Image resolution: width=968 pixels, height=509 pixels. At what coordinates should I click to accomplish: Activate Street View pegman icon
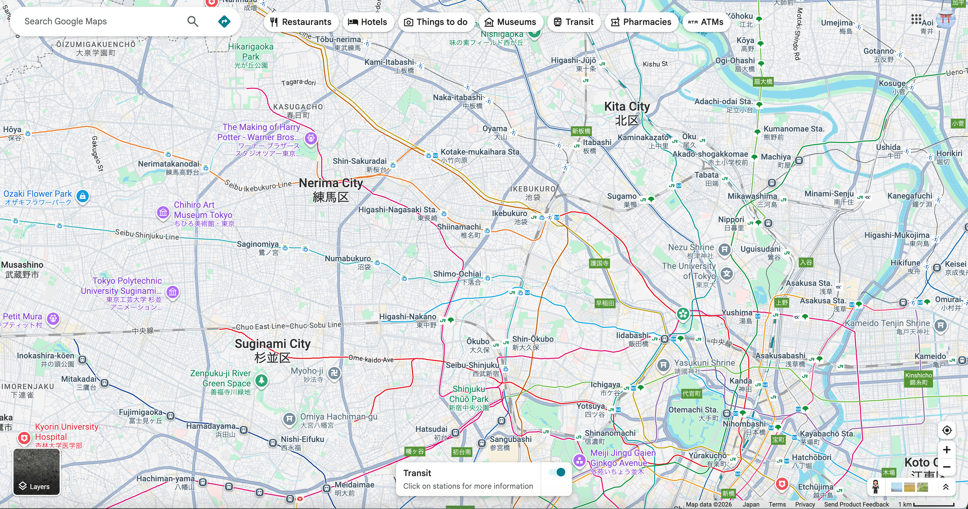(x=876, y=487)
